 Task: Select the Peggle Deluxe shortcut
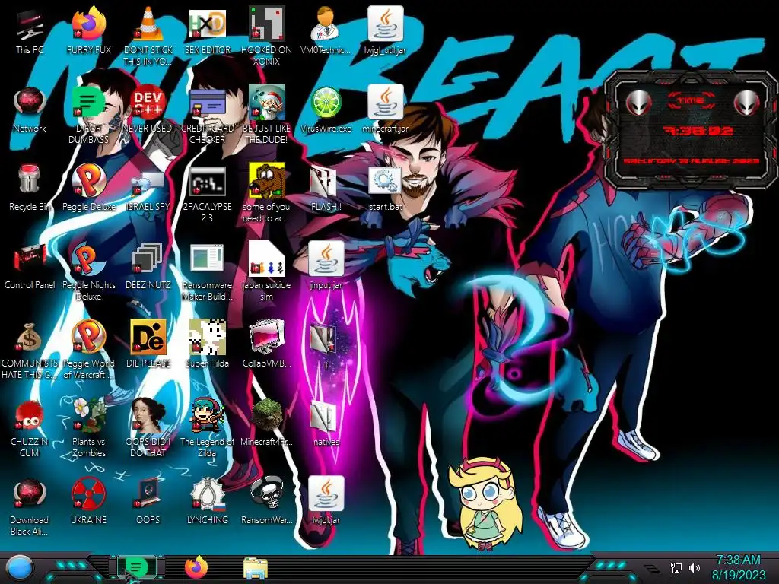[88, 189]
